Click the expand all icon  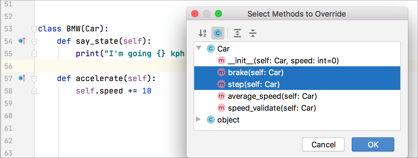click(x=237, y=33)
